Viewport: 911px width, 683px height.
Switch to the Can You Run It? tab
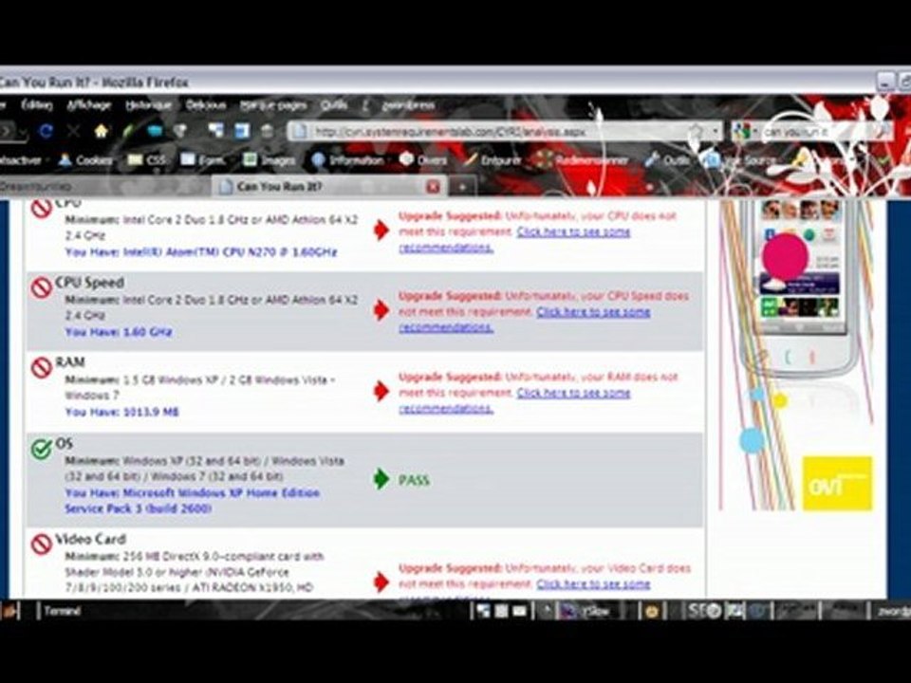click(329, 187)
